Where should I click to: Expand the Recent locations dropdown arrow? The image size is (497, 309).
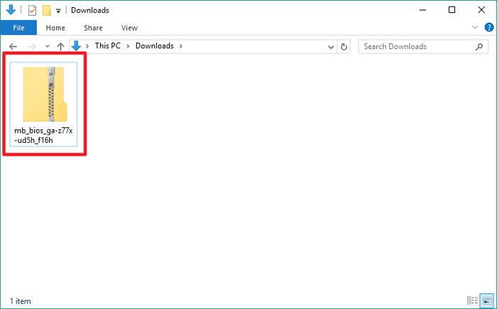(x=47, y=46)
